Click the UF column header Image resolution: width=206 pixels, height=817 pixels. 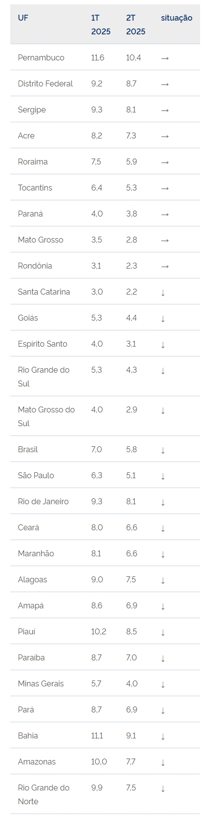[x=23, y=18]
